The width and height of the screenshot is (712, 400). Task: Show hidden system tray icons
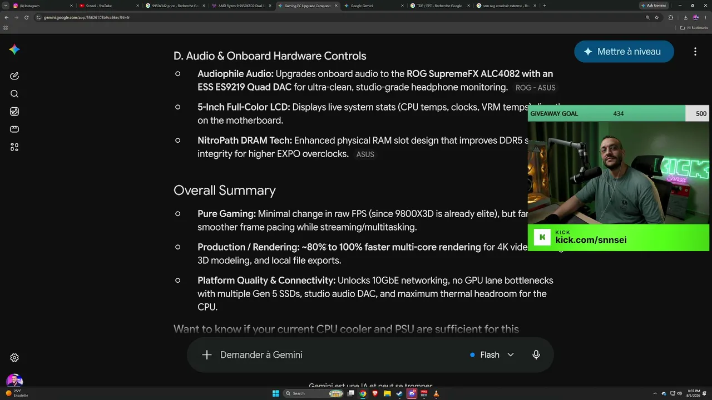(655, 393)
